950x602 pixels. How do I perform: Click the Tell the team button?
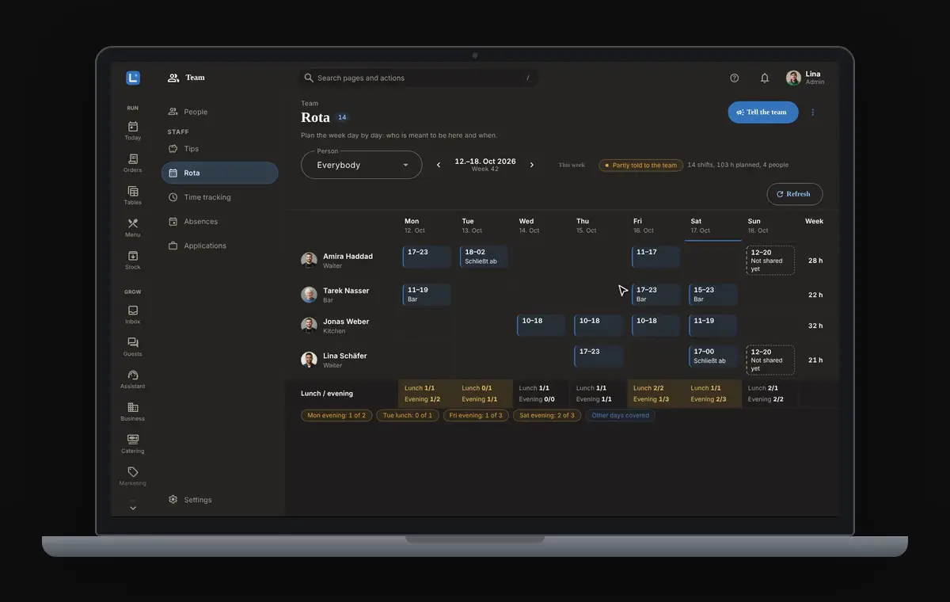(763, 112)
